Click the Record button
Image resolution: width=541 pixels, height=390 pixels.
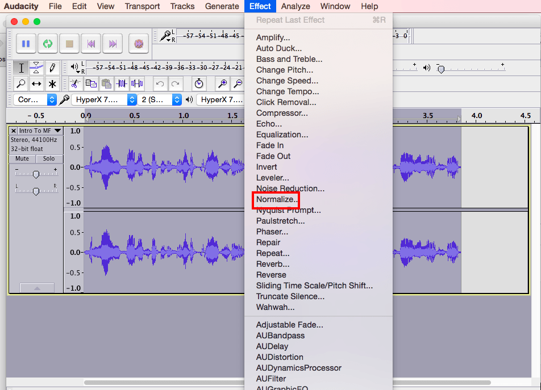coord(139,44)
